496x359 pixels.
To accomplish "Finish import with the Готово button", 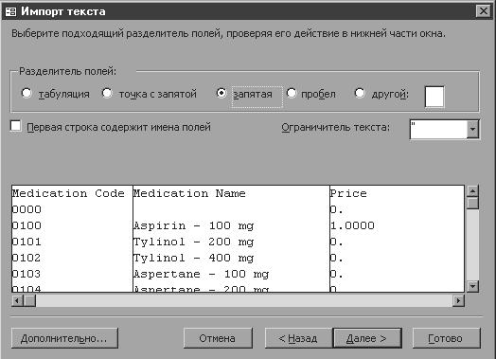I will 446,338.
